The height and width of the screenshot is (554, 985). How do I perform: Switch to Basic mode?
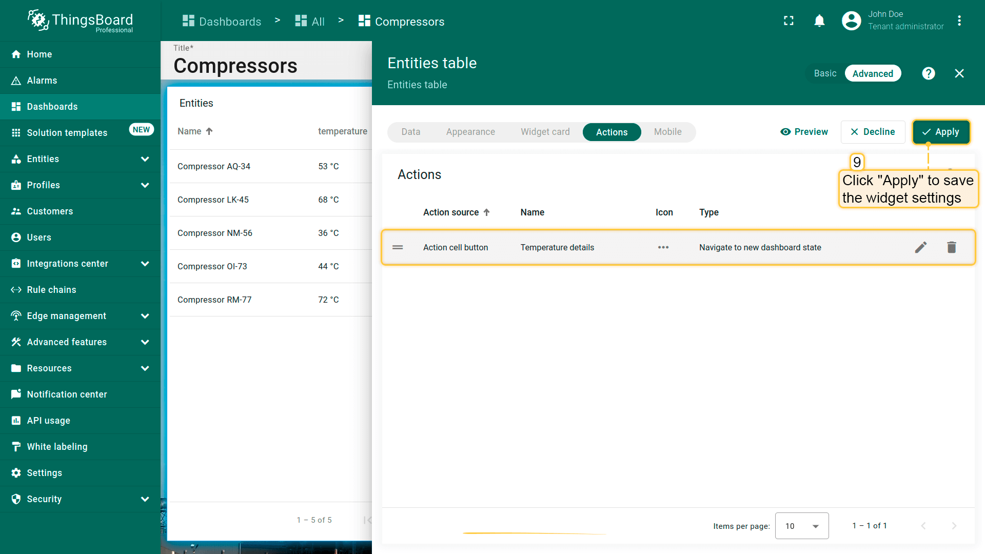825,73
